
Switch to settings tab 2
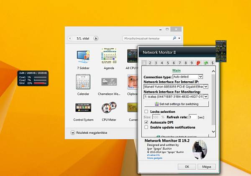tap(150, 63)
